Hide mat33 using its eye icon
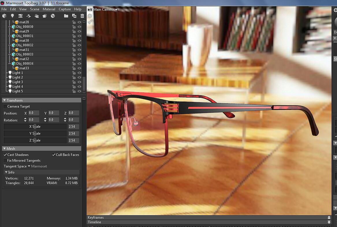 click(79, 68)
